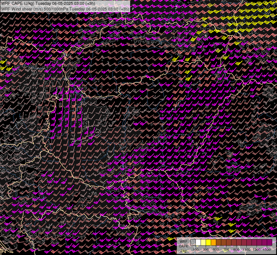Click the '700' legend value
This screenshot has width=277, height=255.
(226, 250)
